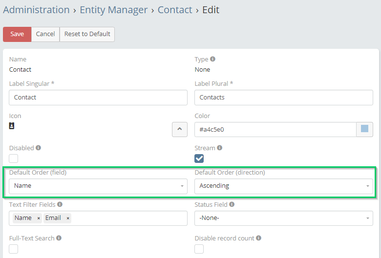Click the red Save button
This screenshot has height=258, width=381.
(17, 34)
